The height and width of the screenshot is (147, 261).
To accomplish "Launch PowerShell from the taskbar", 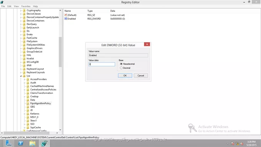I will point(21,143).
